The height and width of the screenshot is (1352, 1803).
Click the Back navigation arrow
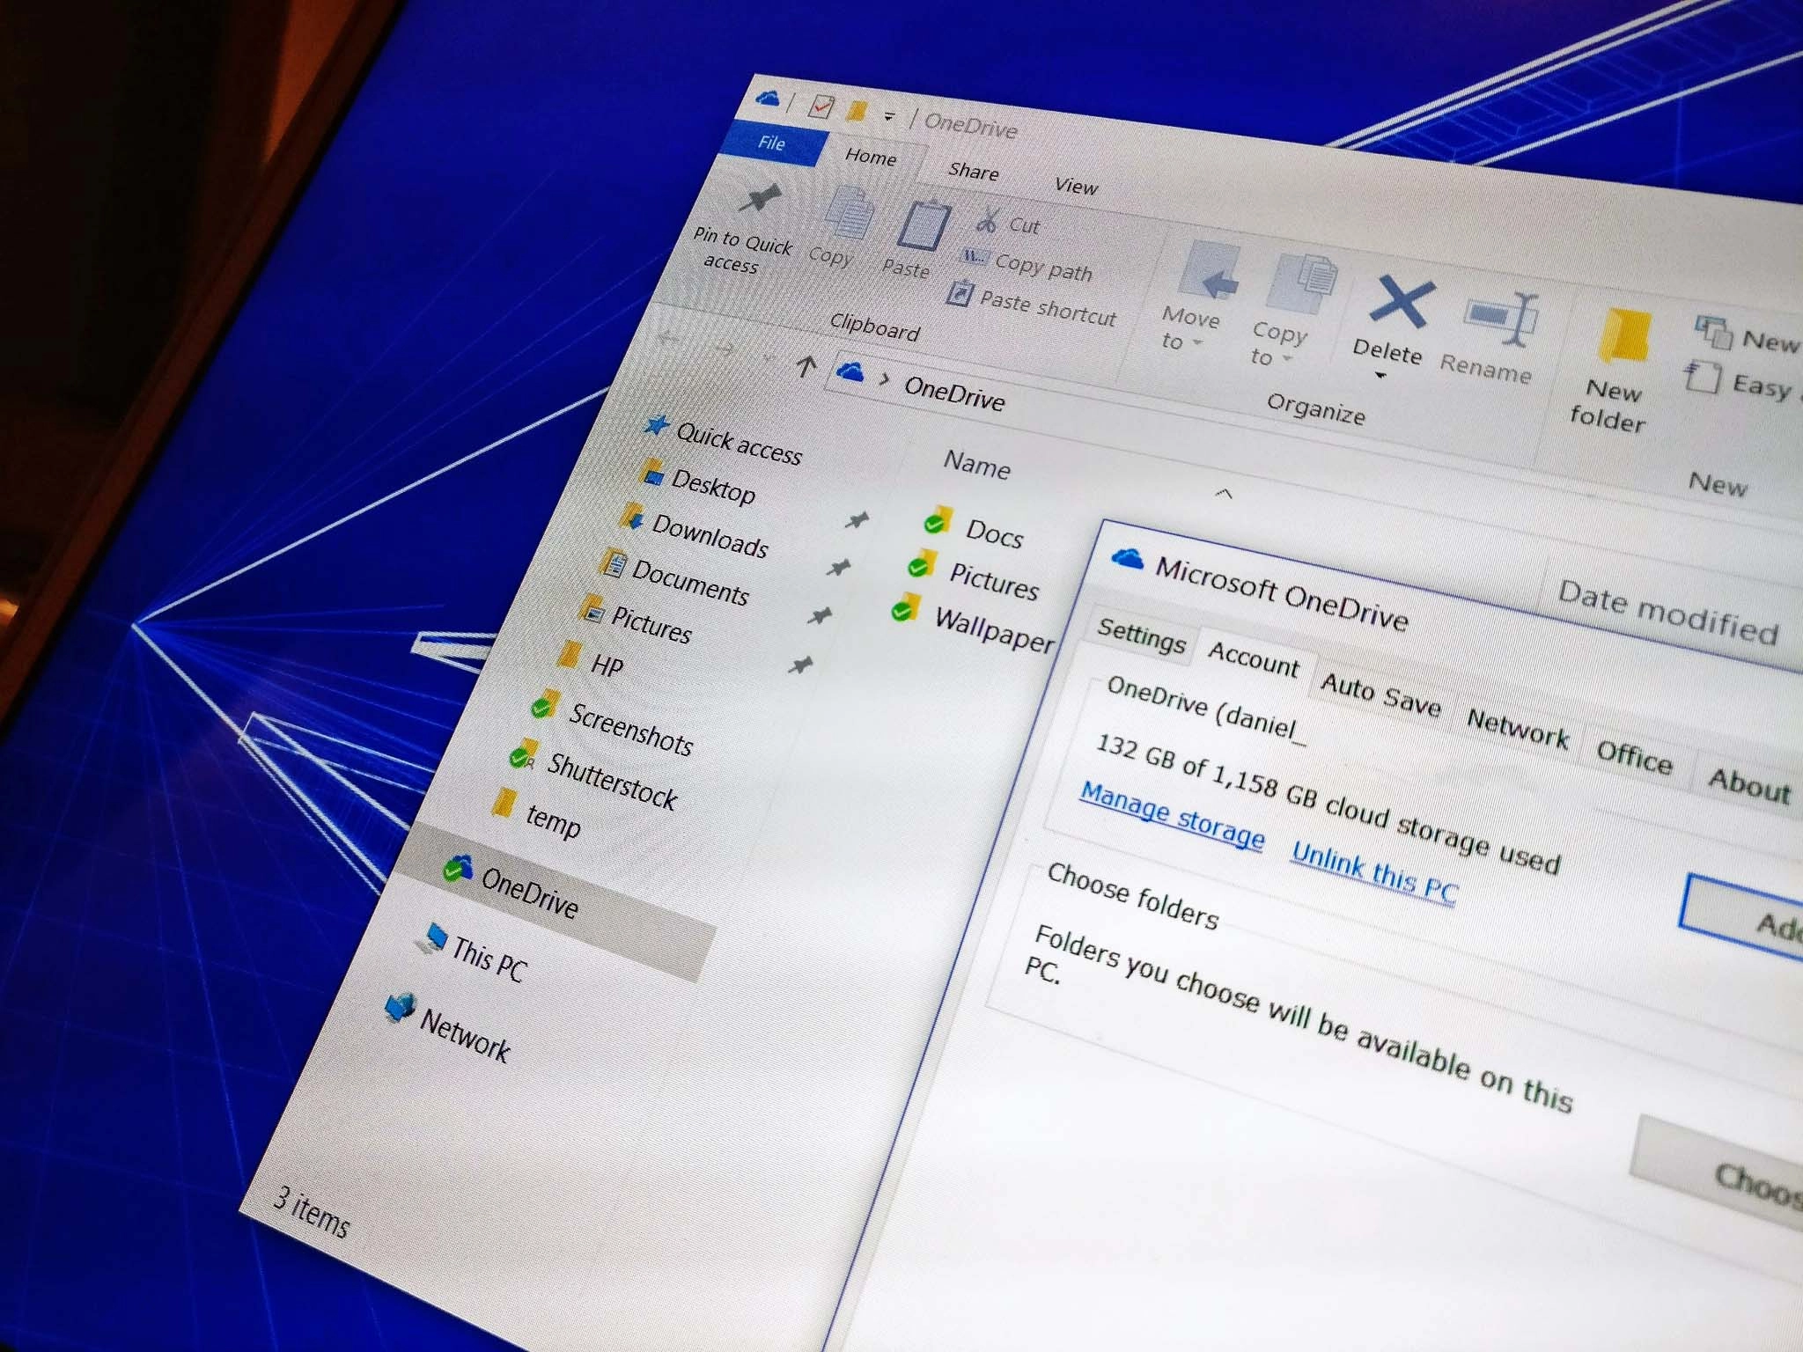click(669, 339)
